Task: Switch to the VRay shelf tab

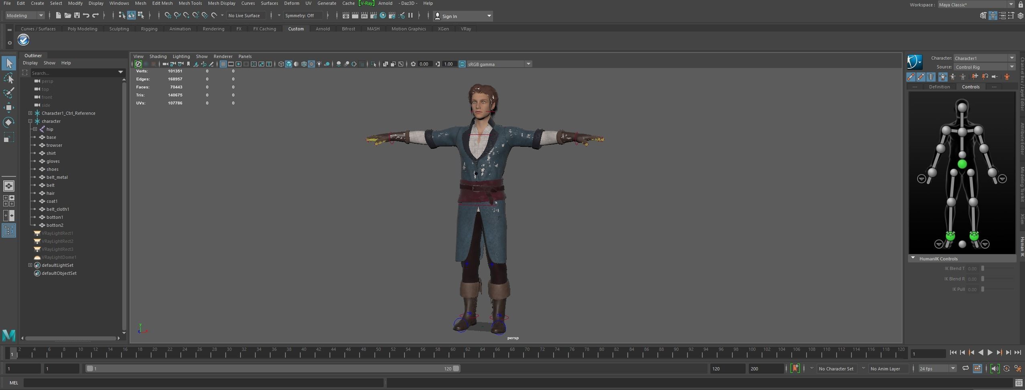Action: pos(466,29)
